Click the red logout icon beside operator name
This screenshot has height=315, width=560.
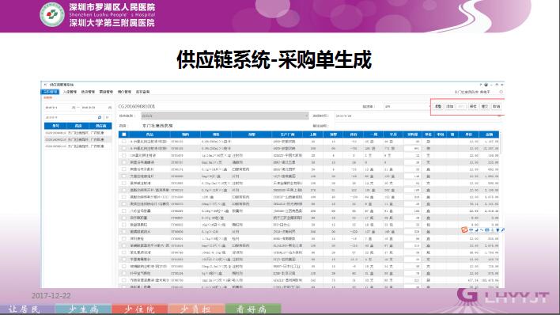click(x=501, y=92)
